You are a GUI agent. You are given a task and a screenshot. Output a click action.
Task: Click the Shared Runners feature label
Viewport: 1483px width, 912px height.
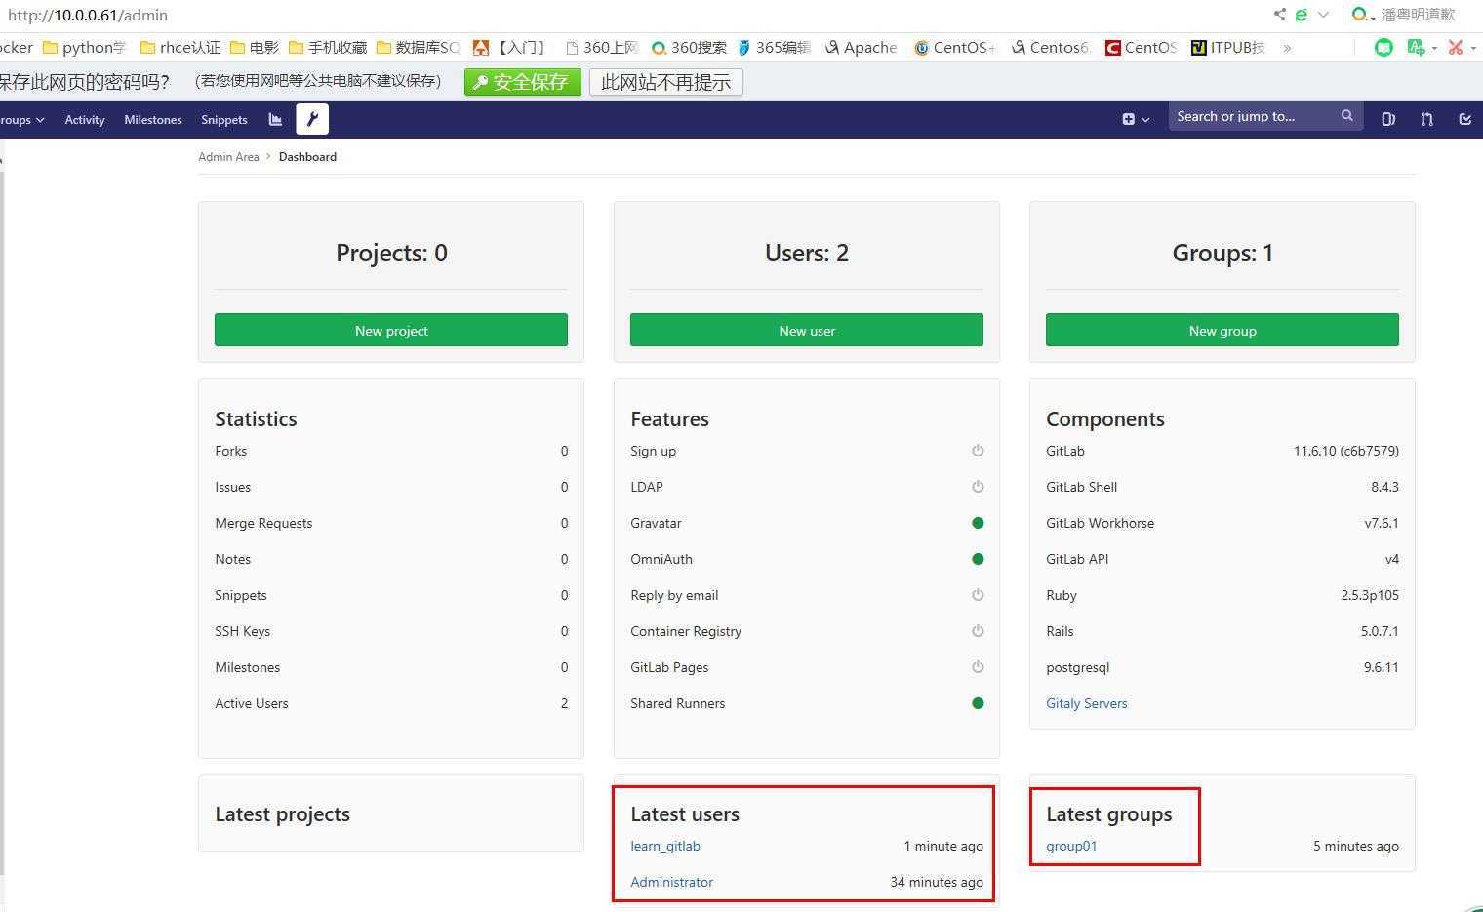pos(678,703)
